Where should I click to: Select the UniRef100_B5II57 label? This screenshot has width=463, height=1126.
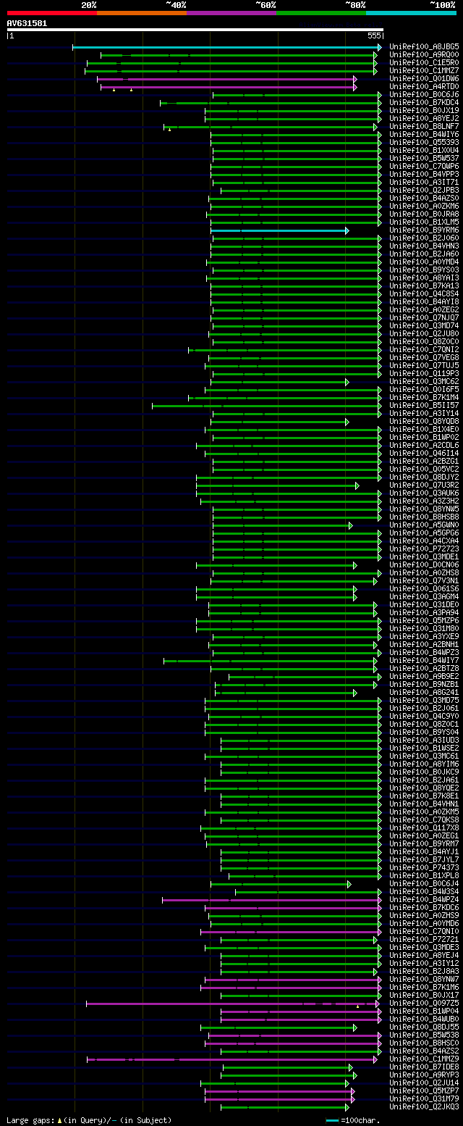pyautogui.click(x=424, y=406)
